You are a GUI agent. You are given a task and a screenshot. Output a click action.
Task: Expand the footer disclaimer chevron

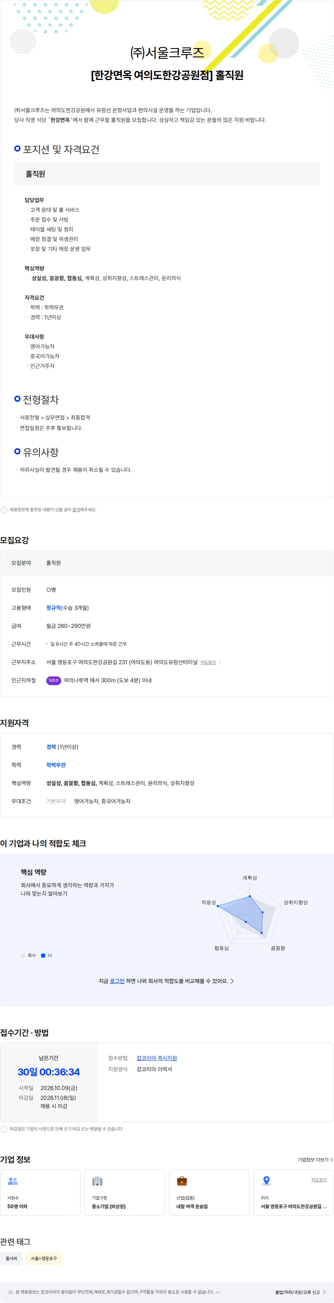(218, 1292)
